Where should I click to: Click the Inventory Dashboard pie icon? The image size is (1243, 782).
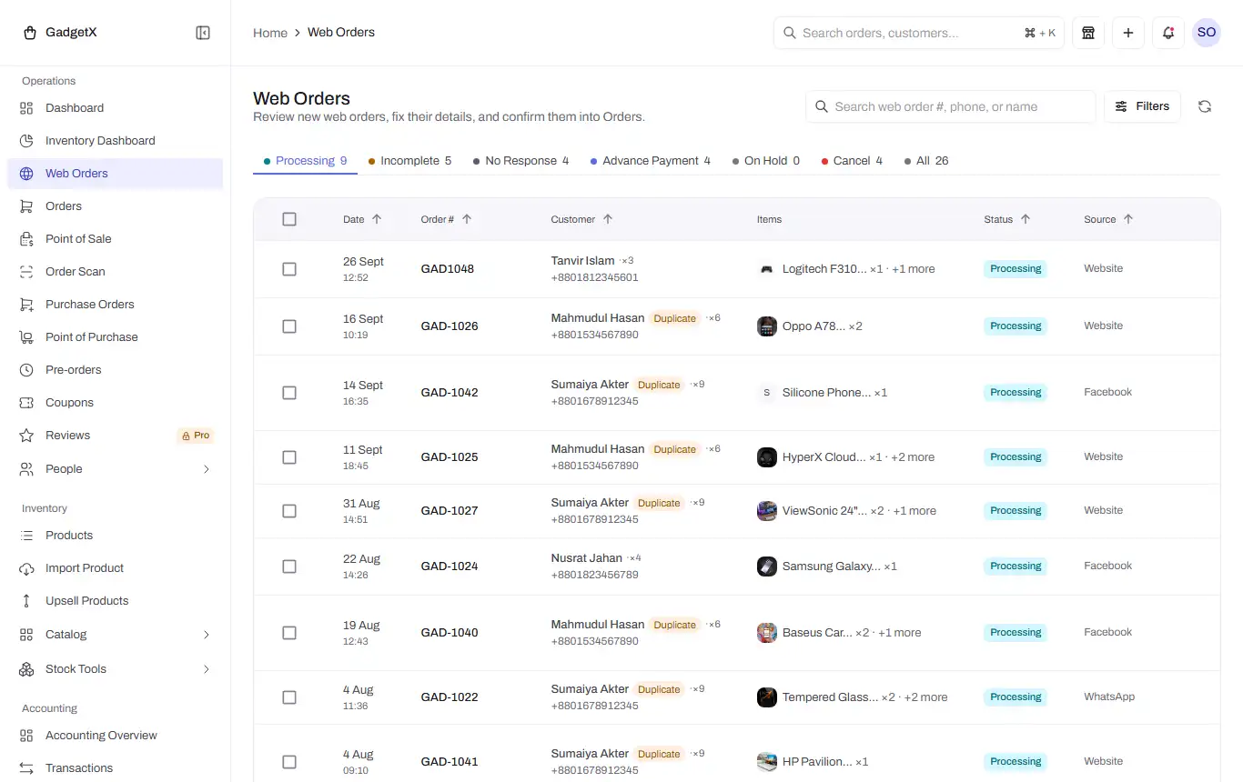(26, 141)
